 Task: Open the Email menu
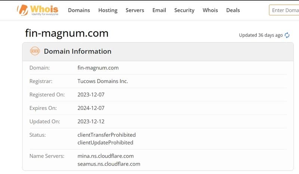[x=159, y=10]
